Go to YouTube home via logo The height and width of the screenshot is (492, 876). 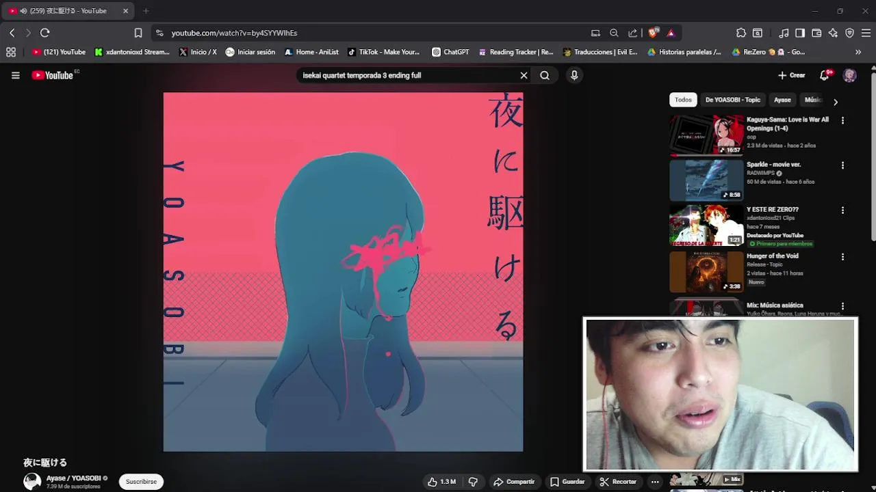(x=53, y=75)
